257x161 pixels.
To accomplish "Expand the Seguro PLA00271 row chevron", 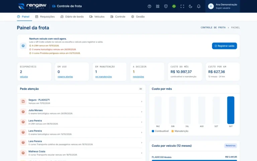I will (142, 102).
